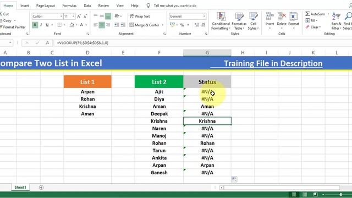Viewport: 352px width, 198px height.
Task: Open the Review ribbon tab
Action: click(x=103, y=5)
